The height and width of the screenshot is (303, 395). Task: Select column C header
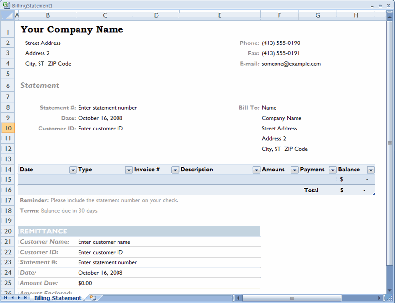click(105, 15)
